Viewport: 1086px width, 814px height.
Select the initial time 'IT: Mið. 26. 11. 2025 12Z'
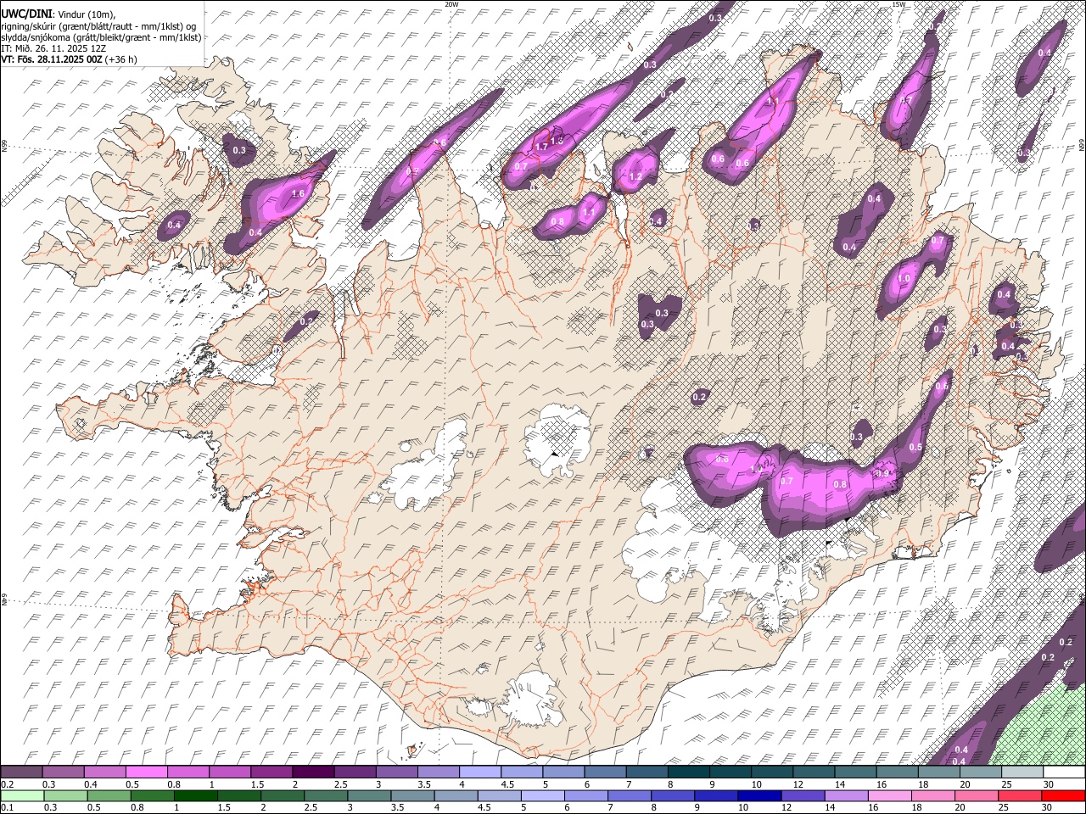(53, 48)
